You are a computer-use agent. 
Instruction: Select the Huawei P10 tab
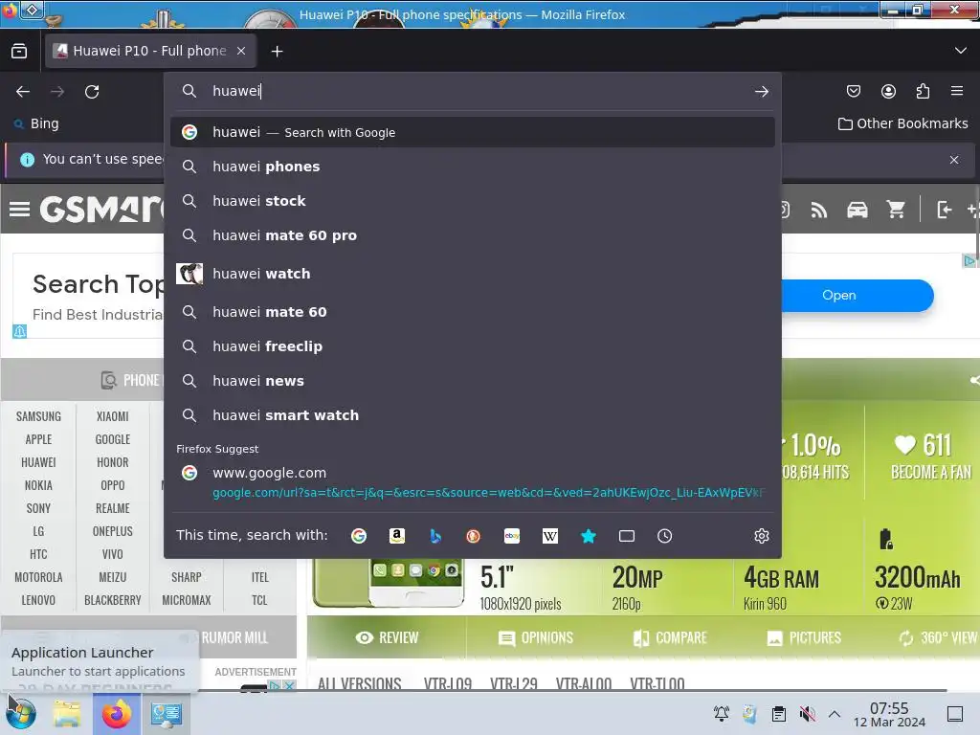coord(150,51)
